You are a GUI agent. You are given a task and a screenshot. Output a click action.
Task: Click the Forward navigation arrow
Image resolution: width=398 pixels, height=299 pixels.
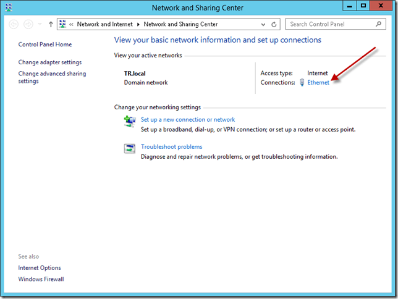[28, 25]
